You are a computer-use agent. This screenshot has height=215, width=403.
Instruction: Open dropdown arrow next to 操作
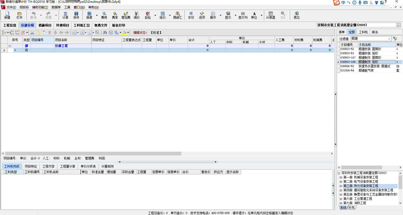pyautogui.click(x=220, y=15)
